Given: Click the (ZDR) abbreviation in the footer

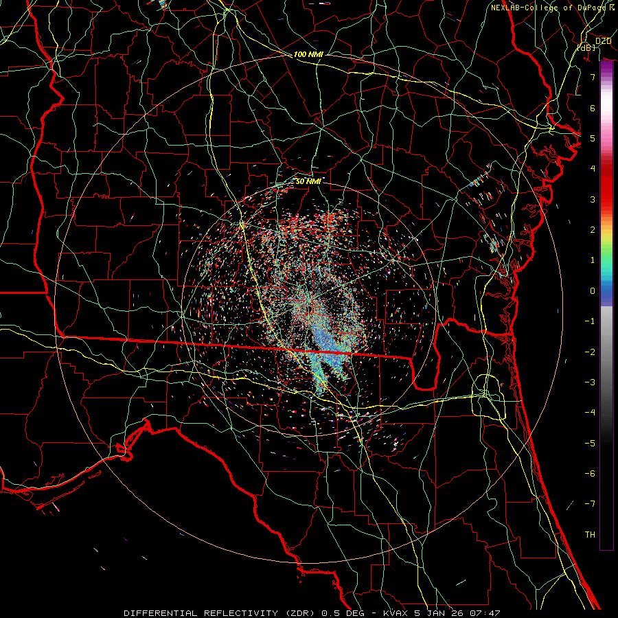Looking at the screenshot, I should pyautogui.click(x=299, y=613).
